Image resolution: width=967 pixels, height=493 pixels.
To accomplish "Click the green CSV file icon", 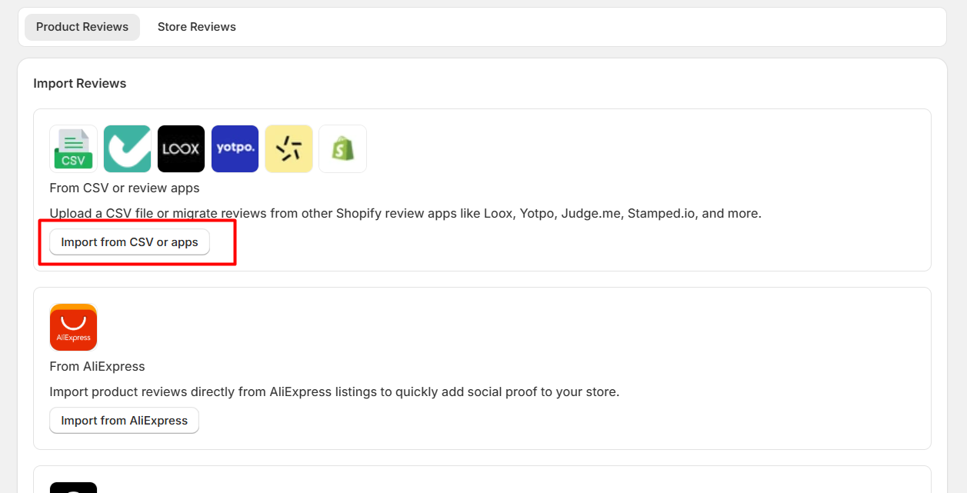I will [x=73, y=148].
